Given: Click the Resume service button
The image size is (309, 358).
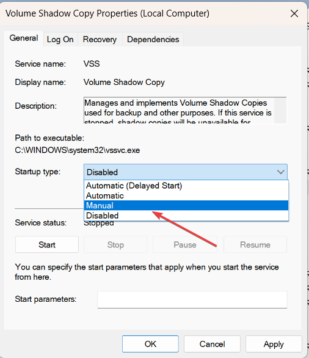Looking at the screenshot, I should pyautogui.click(x=255, y=244).
